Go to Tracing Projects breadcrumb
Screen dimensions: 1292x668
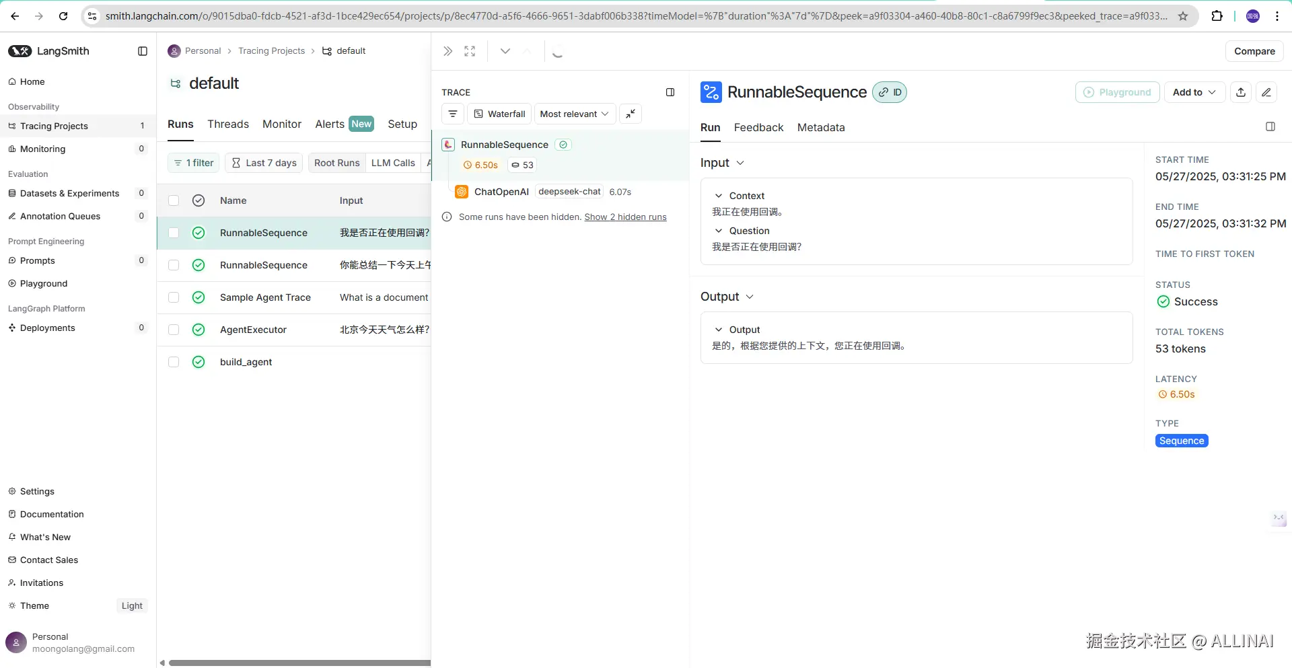(271, 51)
